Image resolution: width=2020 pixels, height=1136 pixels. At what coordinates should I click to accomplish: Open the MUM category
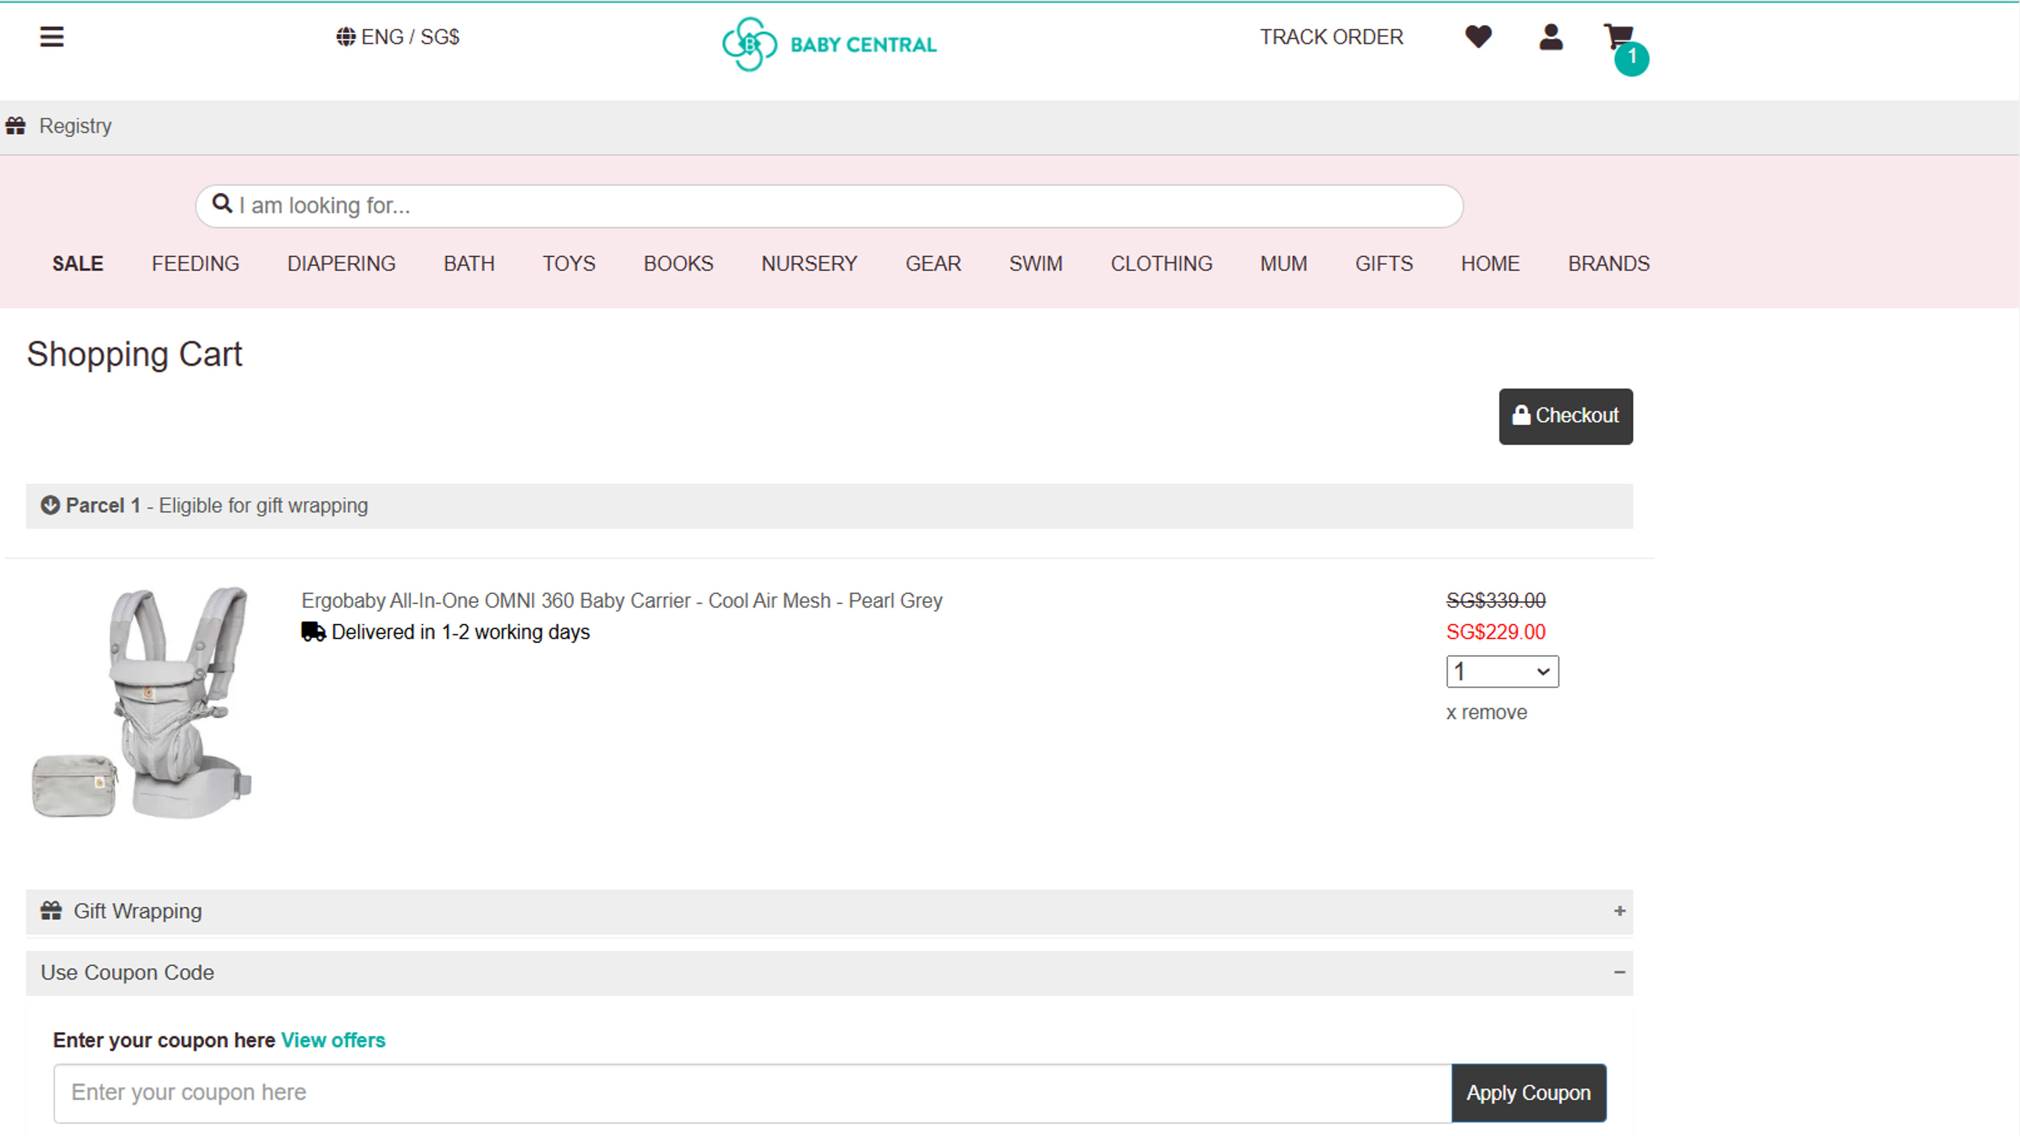tap(1283, 263)
